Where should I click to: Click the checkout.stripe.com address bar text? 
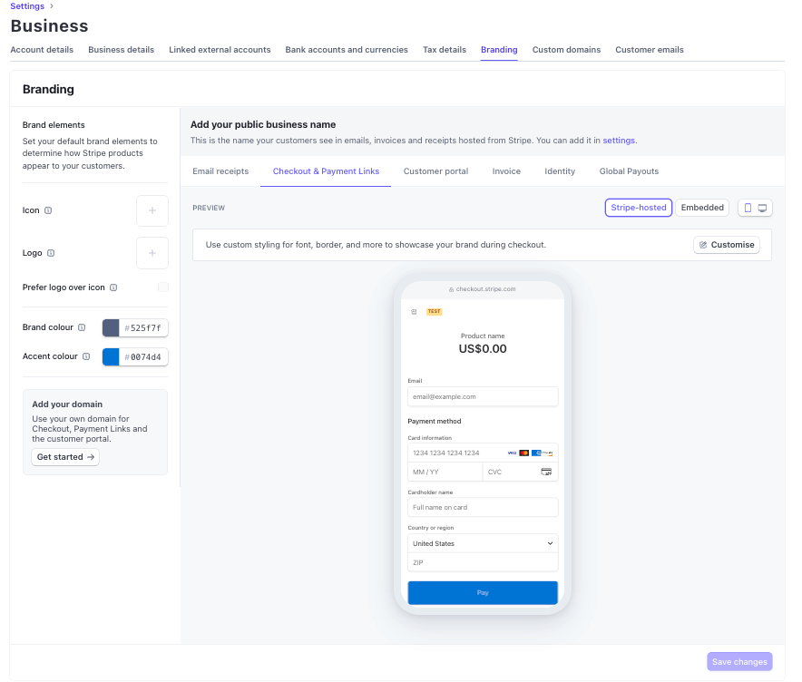pyautogui.click(x=486, y=289)
